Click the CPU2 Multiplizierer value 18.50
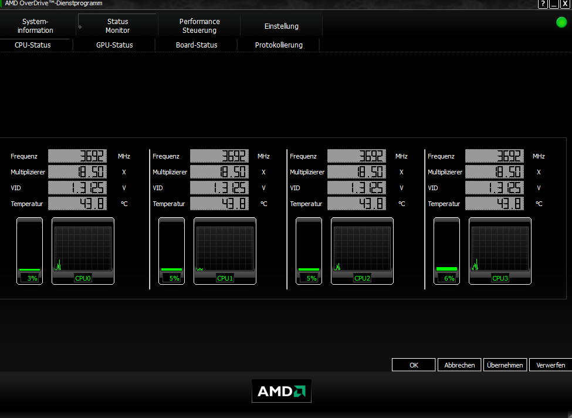The width and height of the screenshot is (572, 418). pyautogui.click(x=357, y=171)
